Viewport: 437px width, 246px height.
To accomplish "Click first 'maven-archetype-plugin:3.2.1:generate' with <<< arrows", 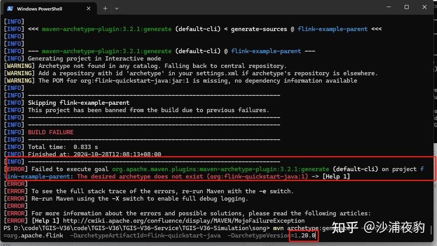I will tap(107, 29).
